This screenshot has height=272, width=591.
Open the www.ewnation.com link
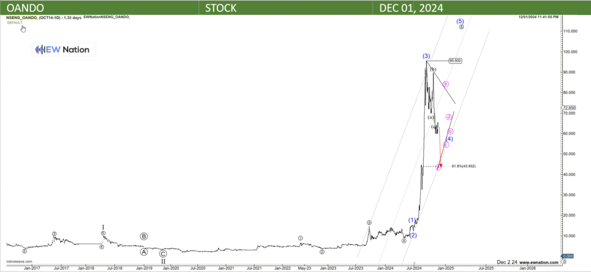click(540, 262)
